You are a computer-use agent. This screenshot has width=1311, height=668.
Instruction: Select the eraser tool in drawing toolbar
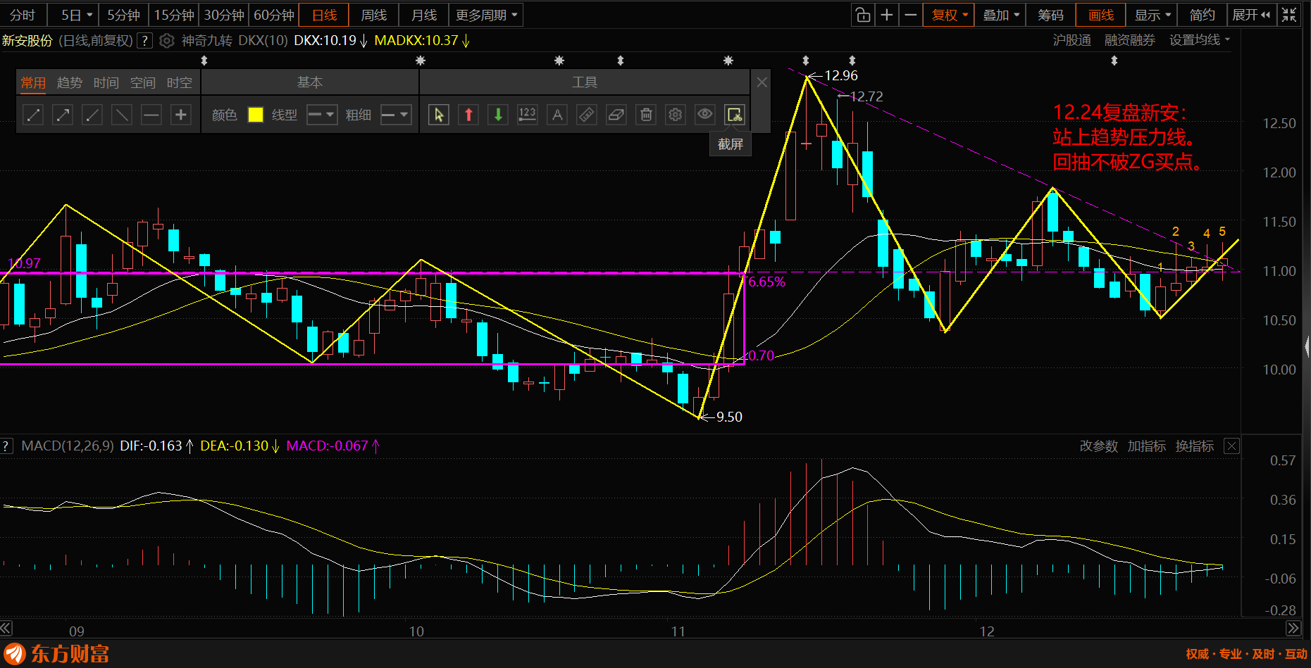[616, 115]
